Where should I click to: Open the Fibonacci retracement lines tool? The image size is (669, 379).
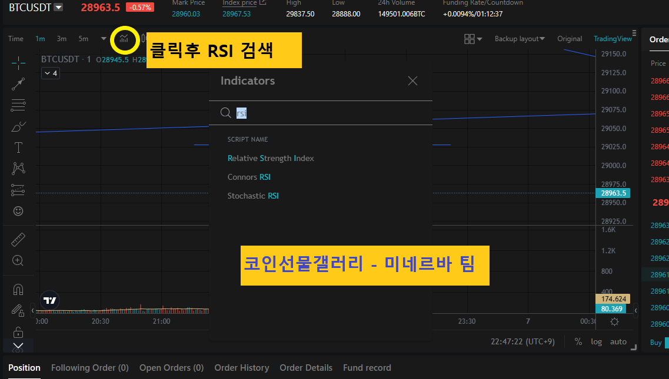(x=18, y=105)
